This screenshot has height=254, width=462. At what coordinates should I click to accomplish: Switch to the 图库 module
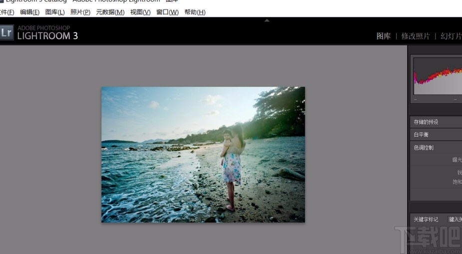pyautogui.click(x=383, y=36)
